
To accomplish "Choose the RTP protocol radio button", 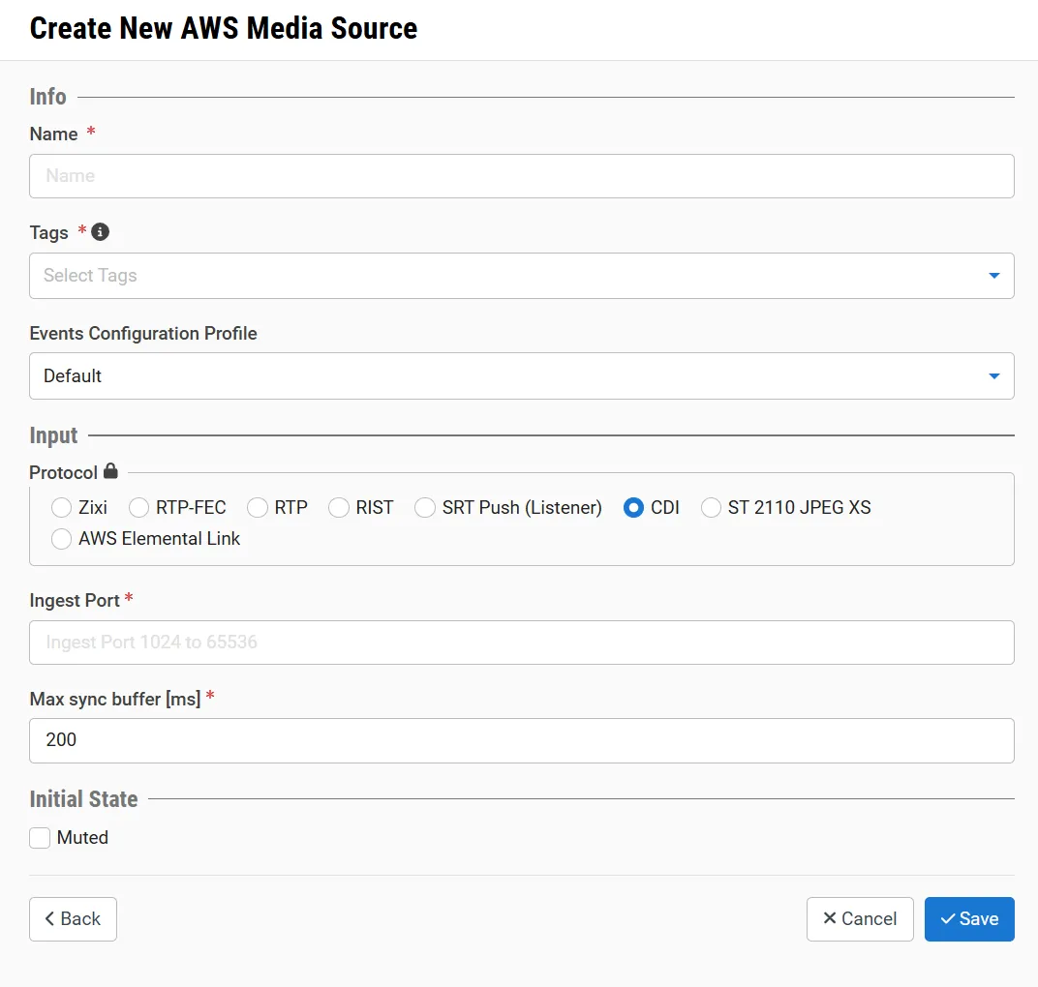I will pyautogui.click(x=258, y=507).
